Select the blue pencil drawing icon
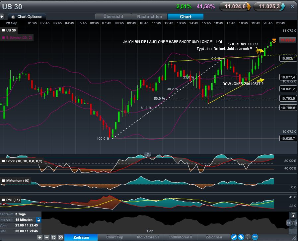 (234, 237)
